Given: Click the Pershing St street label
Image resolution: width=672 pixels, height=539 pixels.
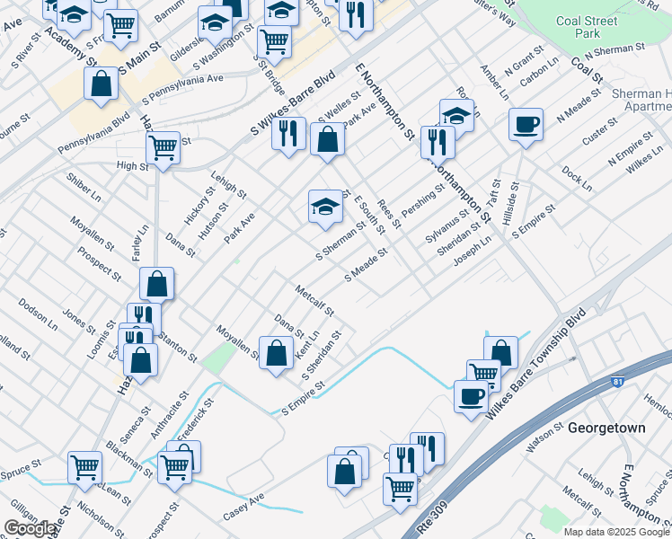Looking at the screenshot, I should (x=423, y=200).
